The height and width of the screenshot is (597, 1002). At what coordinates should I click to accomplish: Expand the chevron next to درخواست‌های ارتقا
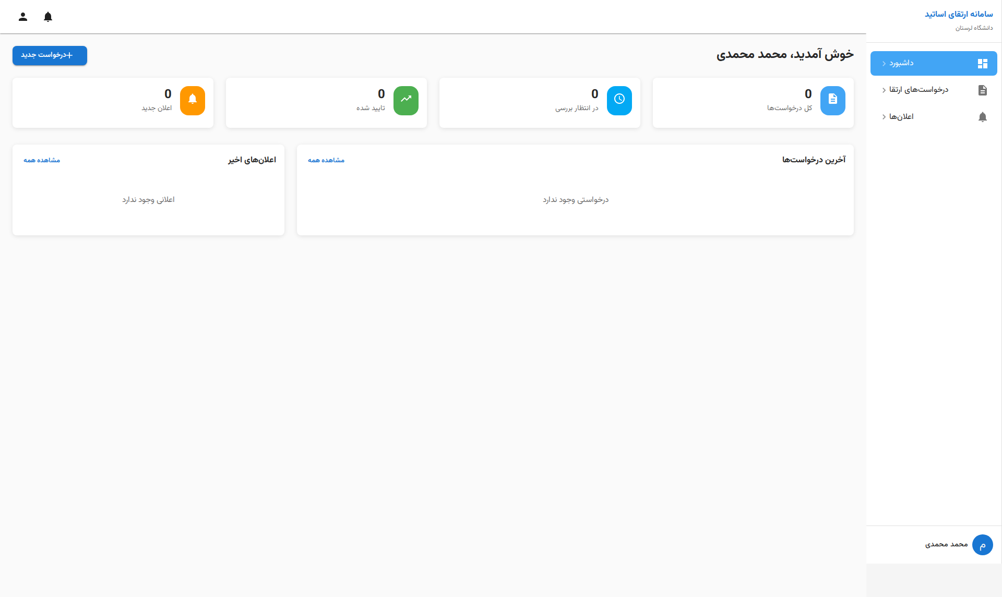pos(884,90)
